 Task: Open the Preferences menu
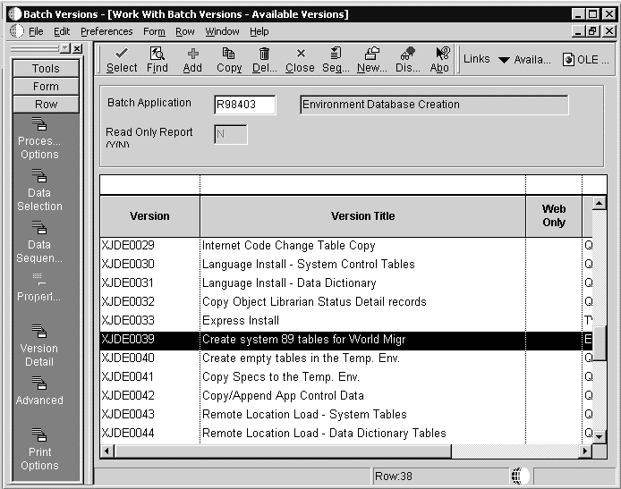(106, 31)
